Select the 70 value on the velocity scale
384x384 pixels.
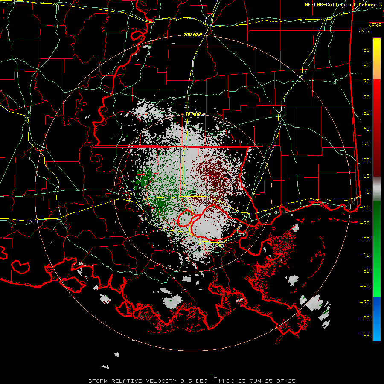(367, 81)
